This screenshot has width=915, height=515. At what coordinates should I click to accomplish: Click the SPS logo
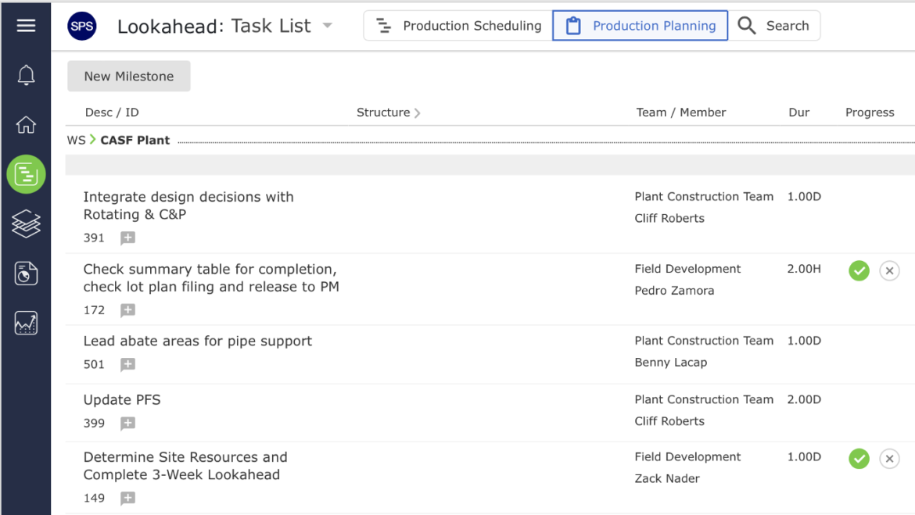(x=81, y=26)
